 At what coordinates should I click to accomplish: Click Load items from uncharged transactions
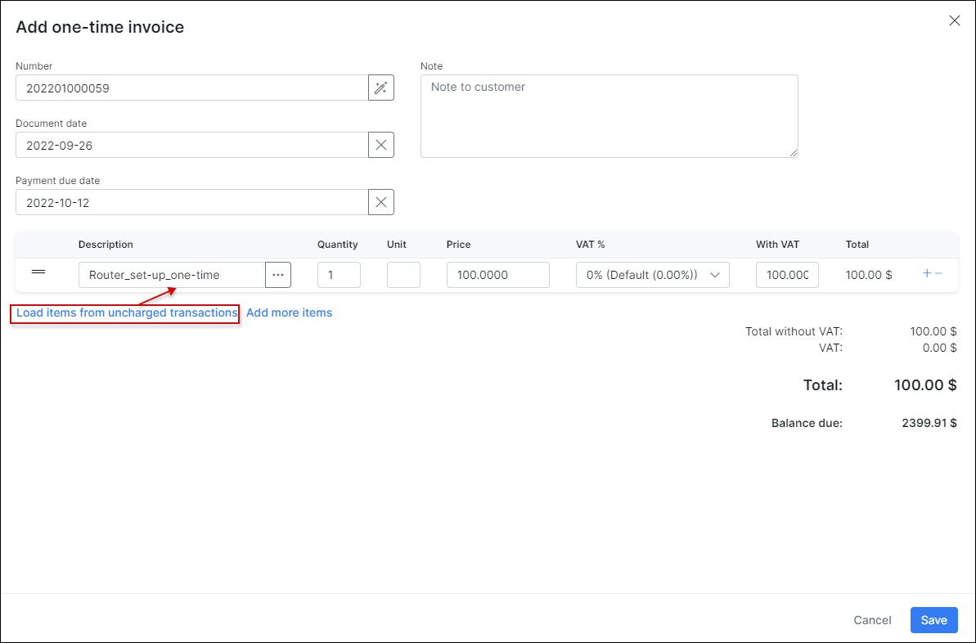[x=127, y=313]
